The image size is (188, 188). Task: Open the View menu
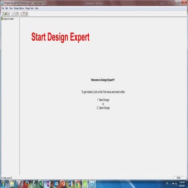(11, 8)
